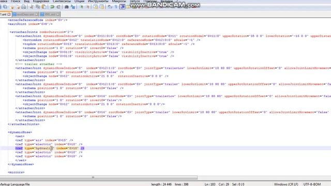The width and height of the screenshot is (331, 186).
Task: Open the Синтаксисы menu
Action: coord(62,1)
